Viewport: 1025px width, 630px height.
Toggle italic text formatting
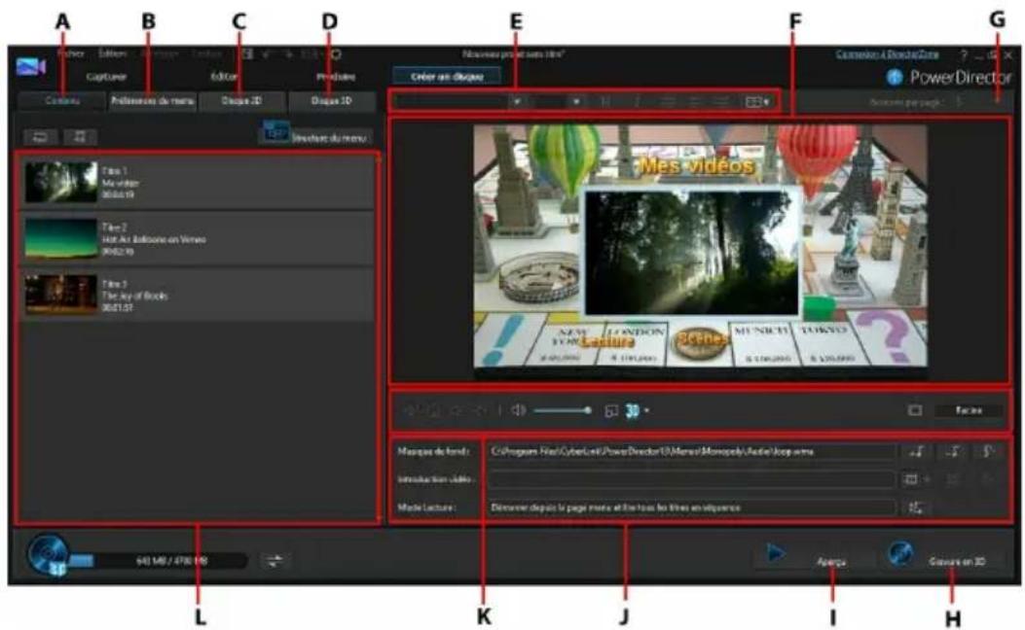(637, 102)
